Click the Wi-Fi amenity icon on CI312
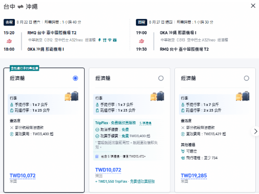259x194 pixels. [110, 40]
